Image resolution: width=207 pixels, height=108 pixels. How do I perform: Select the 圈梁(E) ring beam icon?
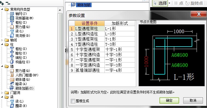(x=12, y=106)
